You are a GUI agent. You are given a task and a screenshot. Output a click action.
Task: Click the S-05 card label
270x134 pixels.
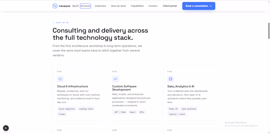click(114, 130)
